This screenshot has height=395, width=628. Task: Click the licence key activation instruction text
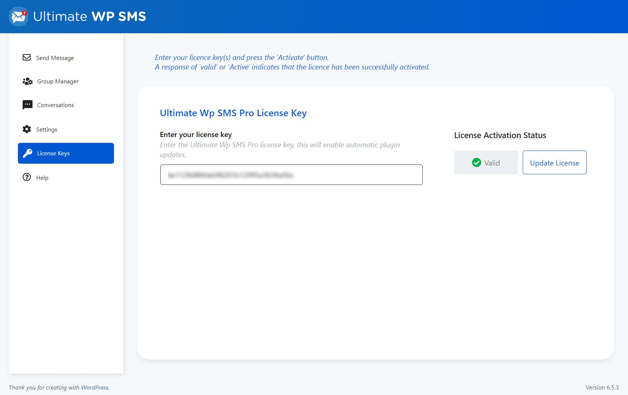(x=292, y=62)
